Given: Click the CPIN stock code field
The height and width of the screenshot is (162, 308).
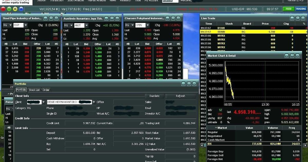Looking at the screenshot, I should [x=140, y=25].
